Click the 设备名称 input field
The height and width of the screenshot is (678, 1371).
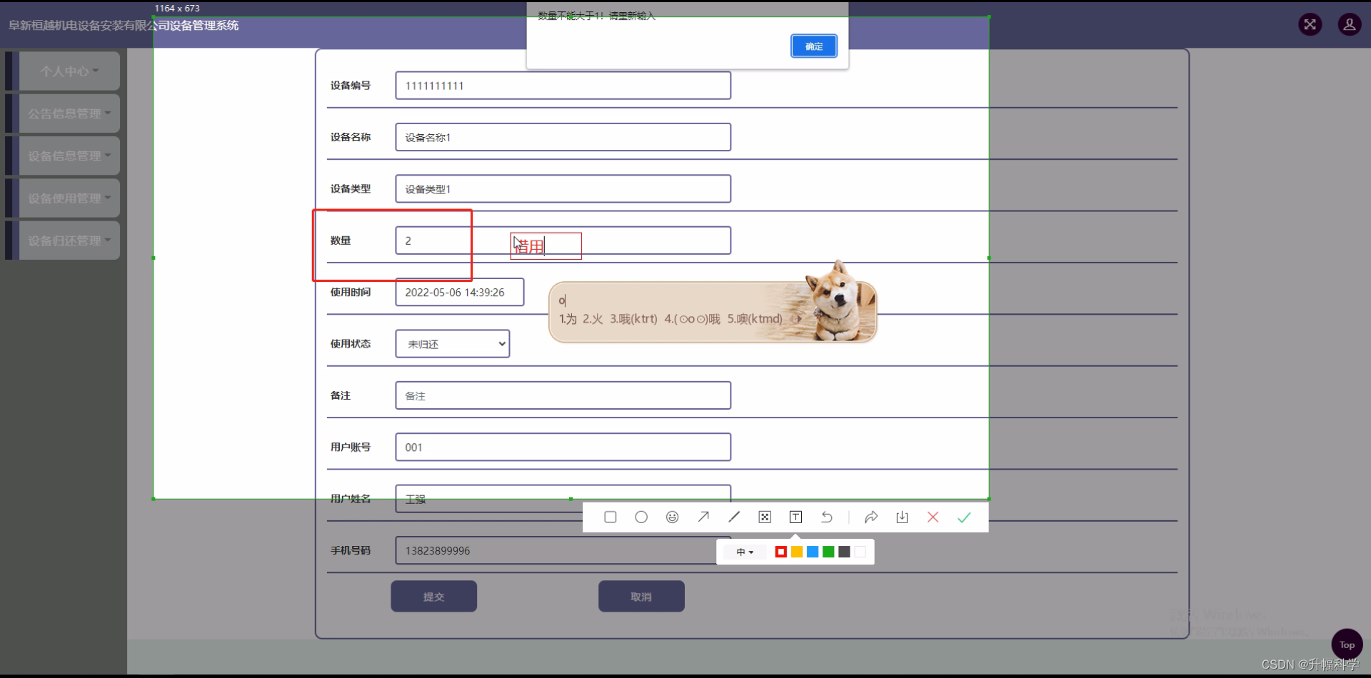pyautogui.click(x=563, y=137)
